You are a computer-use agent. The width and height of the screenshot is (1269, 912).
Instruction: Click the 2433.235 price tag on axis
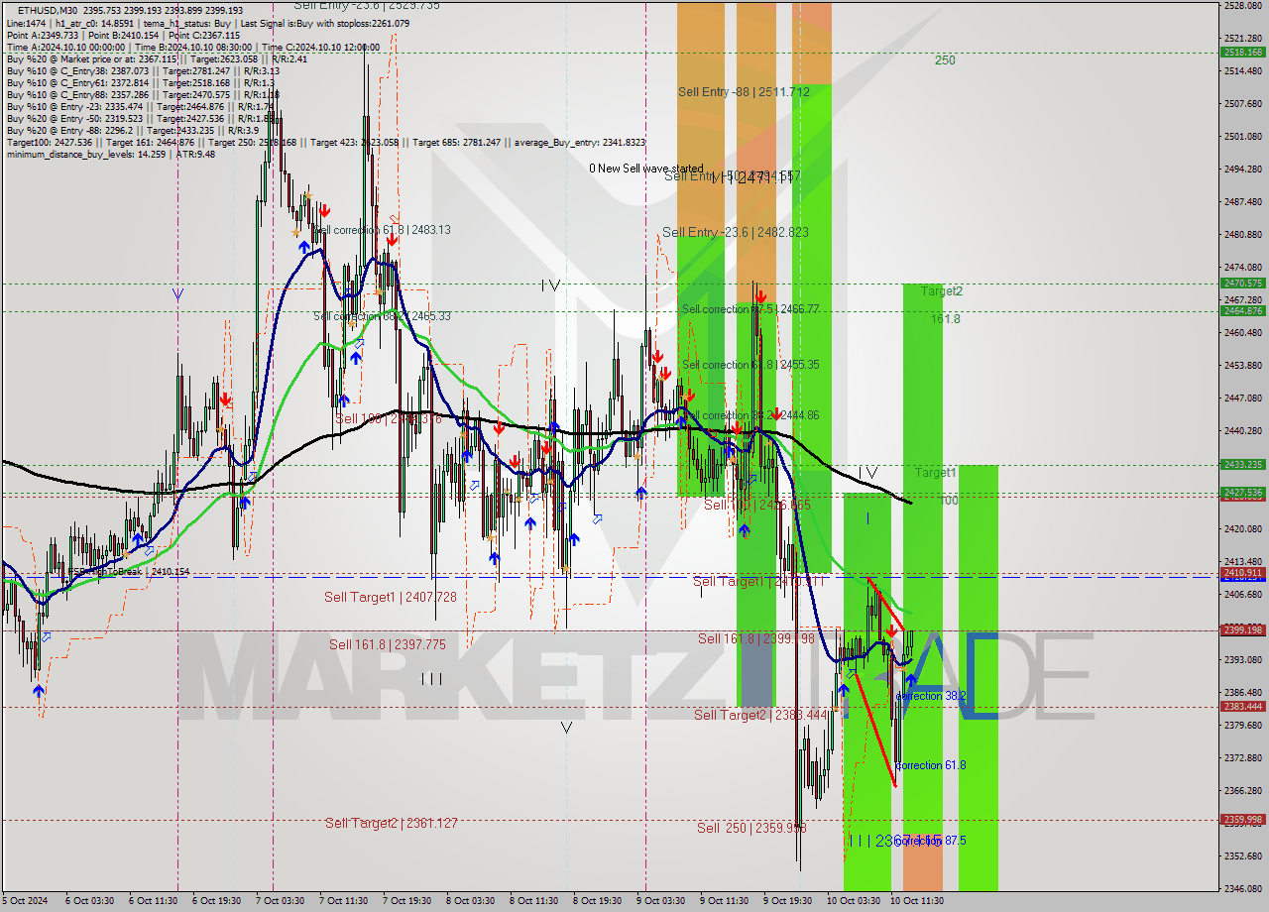click(x=1242, y=464)
